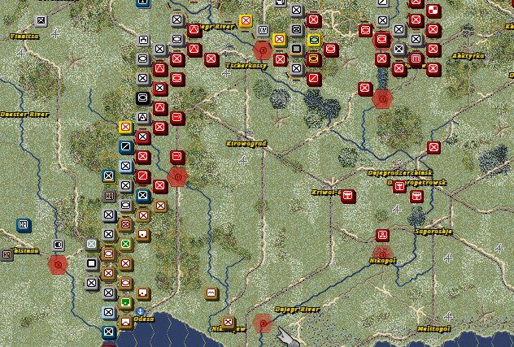Screen dimensions: 514x347
Task: Choose the grey CN counter above Tscherkassy
Action: pos(263,30)
